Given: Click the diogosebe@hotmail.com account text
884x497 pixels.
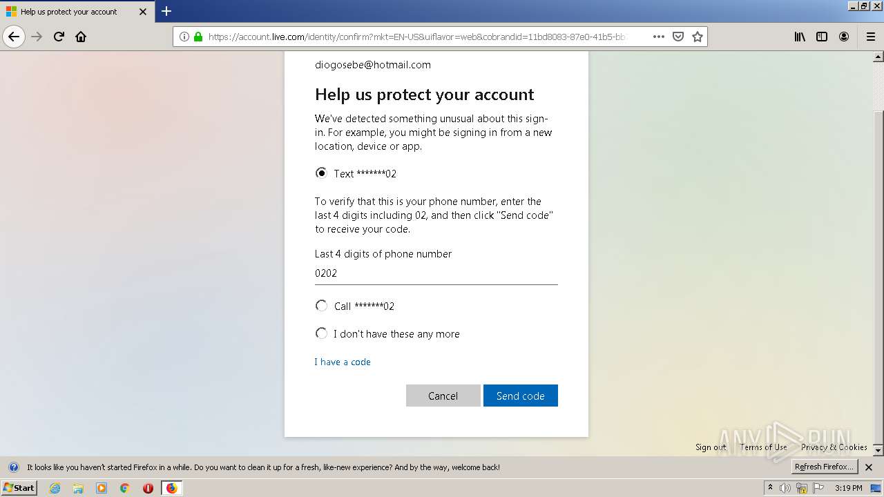Looking at the screenshot, I should tap(373, 65).
